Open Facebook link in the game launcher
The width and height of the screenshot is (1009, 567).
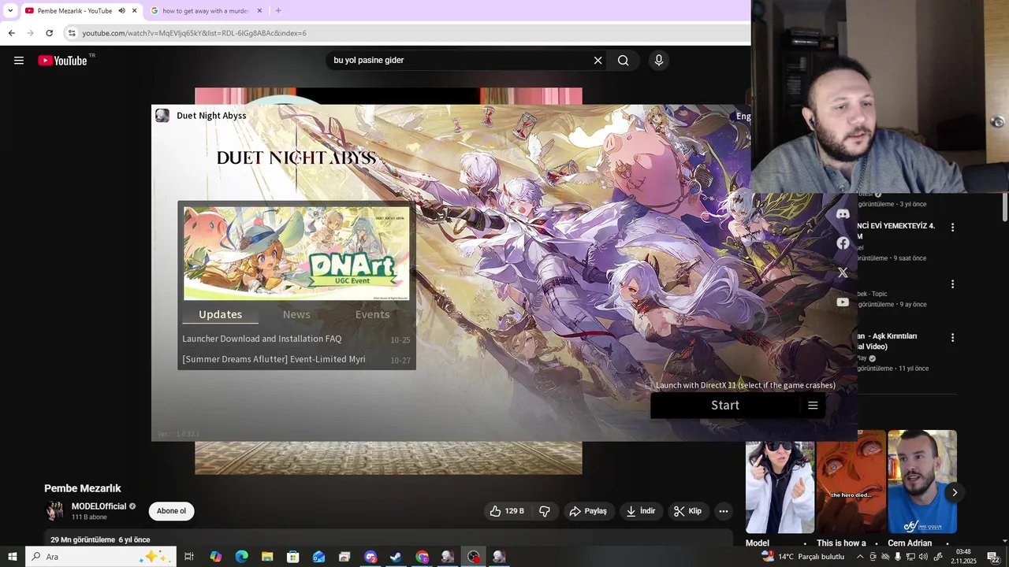(843, 243)
